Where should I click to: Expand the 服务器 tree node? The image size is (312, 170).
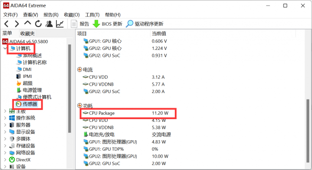coord(5,125)
